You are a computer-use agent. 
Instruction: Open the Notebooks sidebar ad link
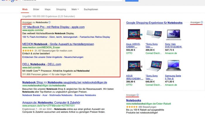tap(134, 100)
